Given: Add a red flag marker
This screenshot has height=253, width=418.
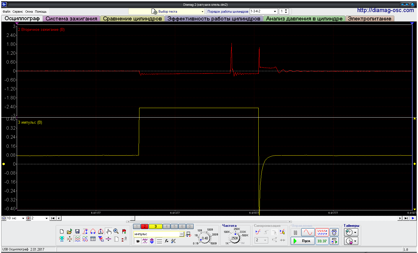Looking at the screenshot, I should coord(124,231).
